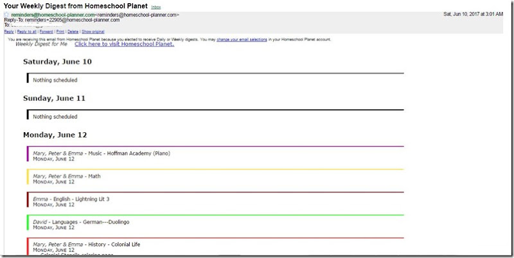514x258 pixels.
Task: Click Nothing scheduled under Saturday
Action: 55,80
